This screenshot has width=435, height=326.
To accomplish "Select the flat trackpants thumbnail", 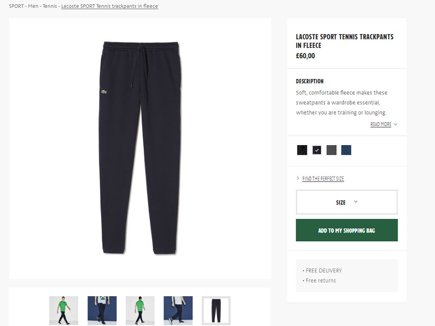I will [216, 310].
